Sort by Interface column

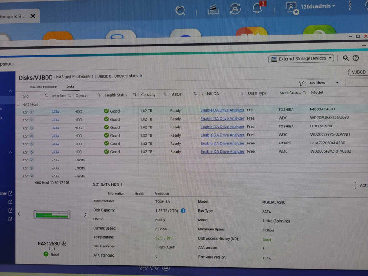tap(69, 96)
